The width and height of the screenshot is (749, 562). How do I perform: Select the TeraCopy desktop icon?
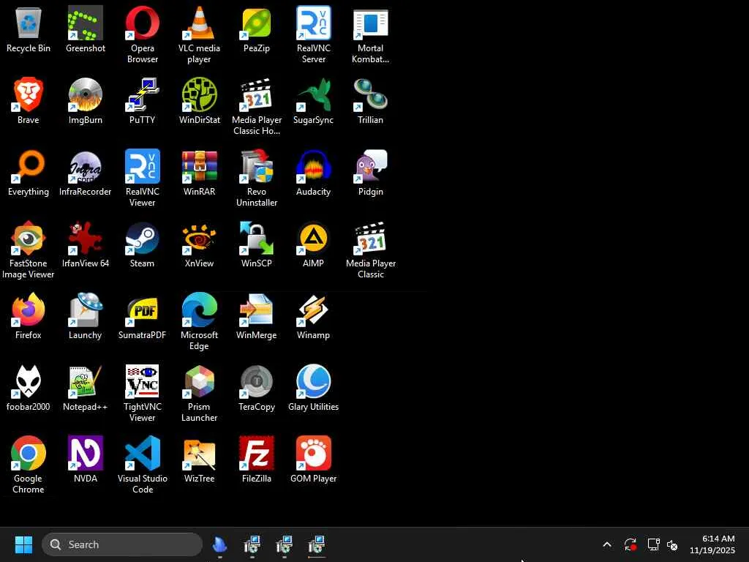tap(257, 381)
